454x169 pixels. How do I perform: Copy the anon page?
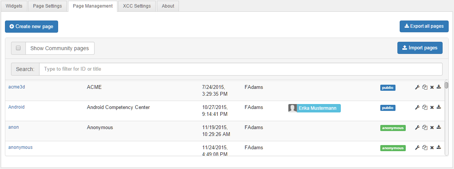[x=425, y=128]
